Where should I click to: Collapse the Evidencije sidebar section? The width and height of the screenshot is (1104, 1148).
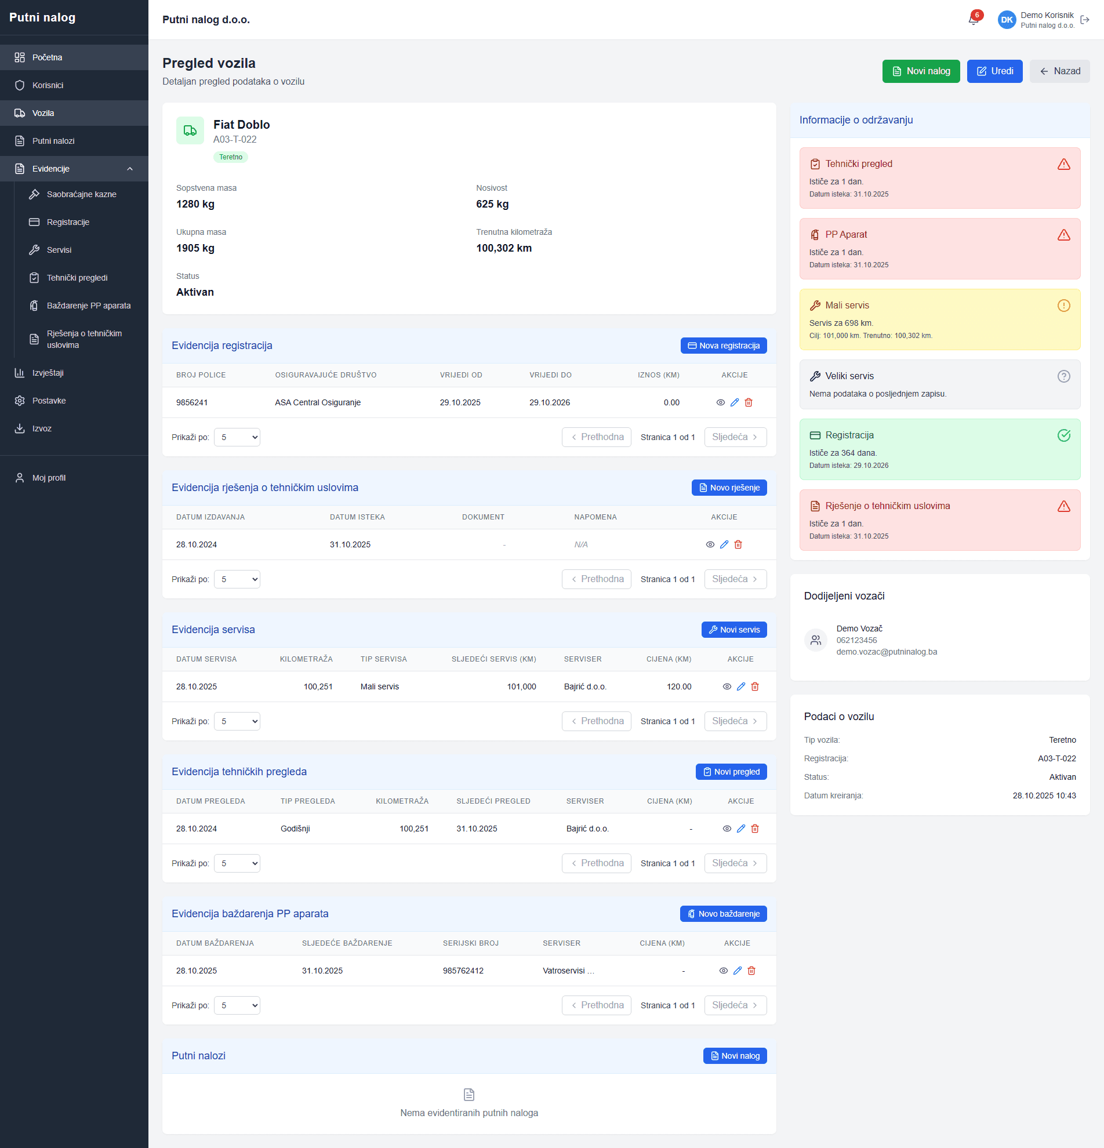(130, 169)
